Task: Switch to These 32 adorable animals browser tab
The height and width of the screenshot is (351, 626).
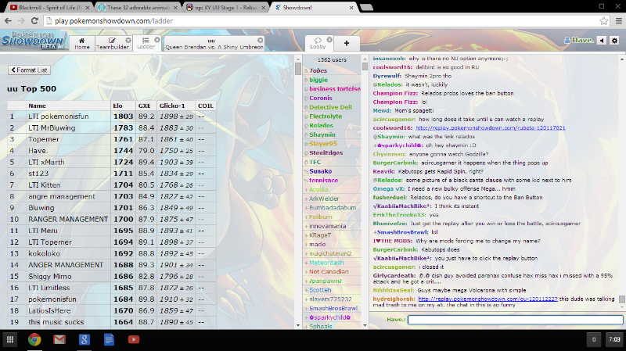Action: pyautogui.click(x=137, y=7)
